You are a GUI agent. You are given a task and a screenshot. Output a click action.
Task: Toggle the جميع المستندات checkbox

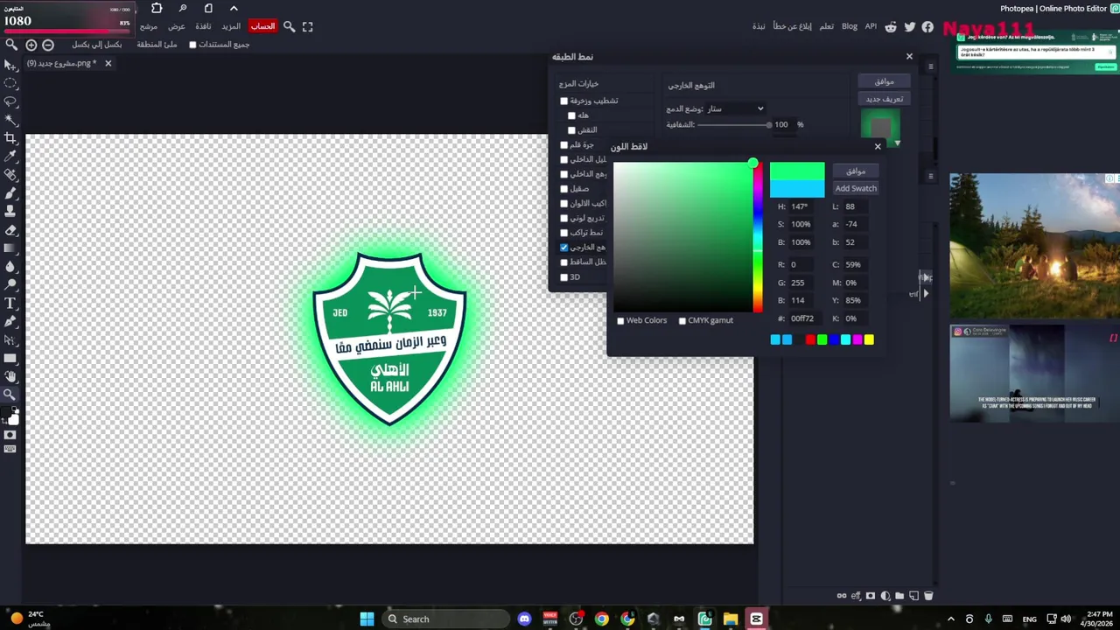point(193,45)
